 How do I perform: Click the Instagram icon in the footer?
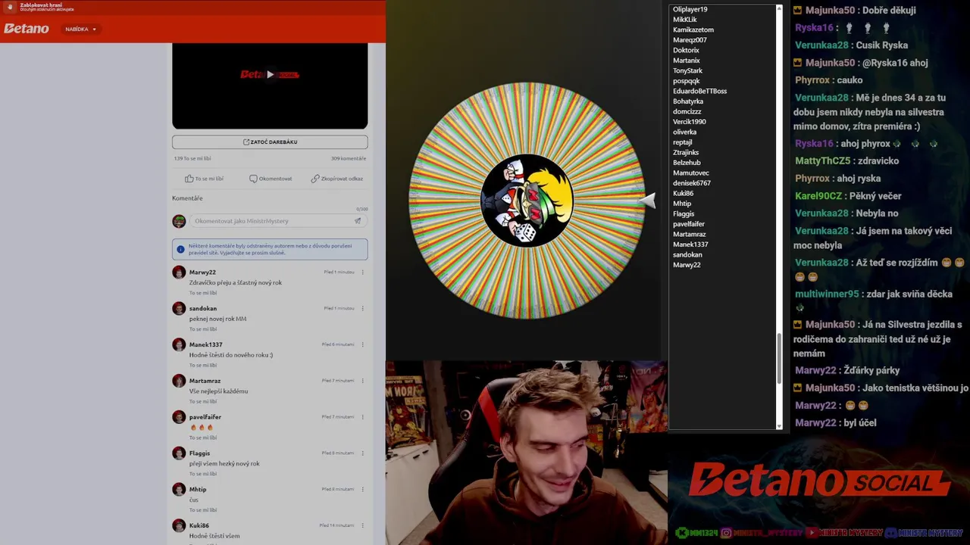(x=726, y=533)
